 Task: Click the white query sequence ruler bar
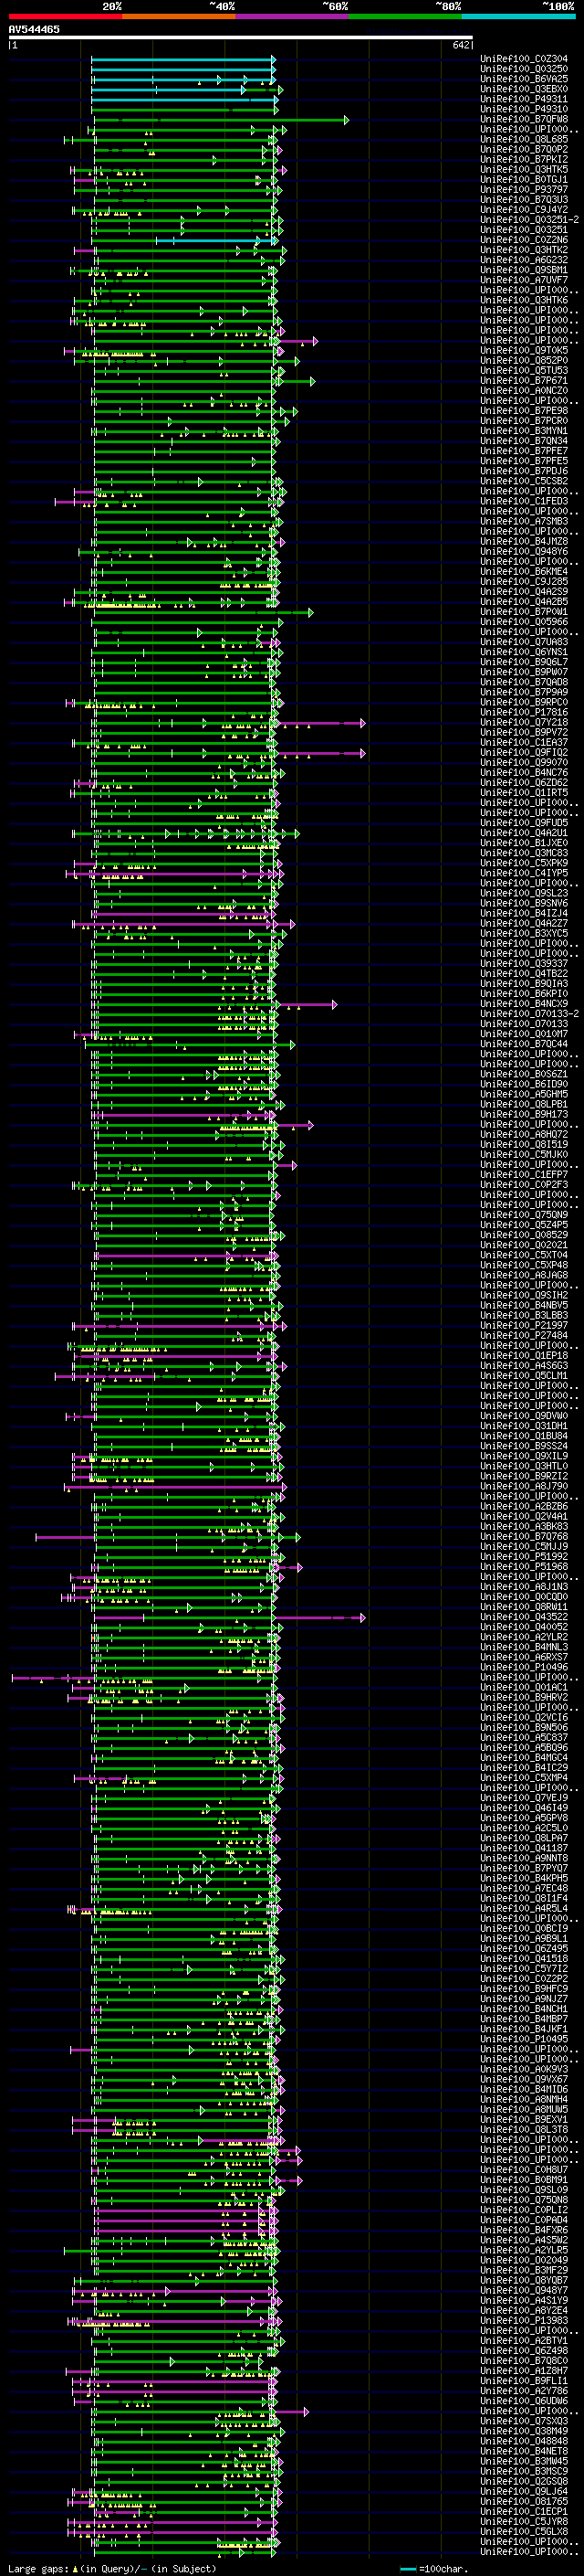click(x=241, y=38)
